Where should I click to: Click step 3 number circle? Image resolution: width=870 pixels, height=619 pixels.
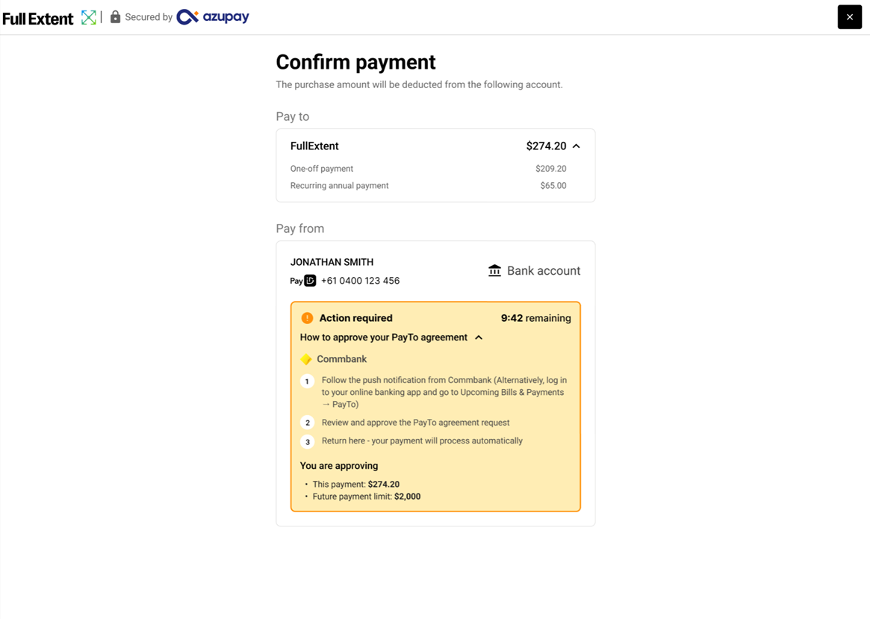tap(308, 442)
